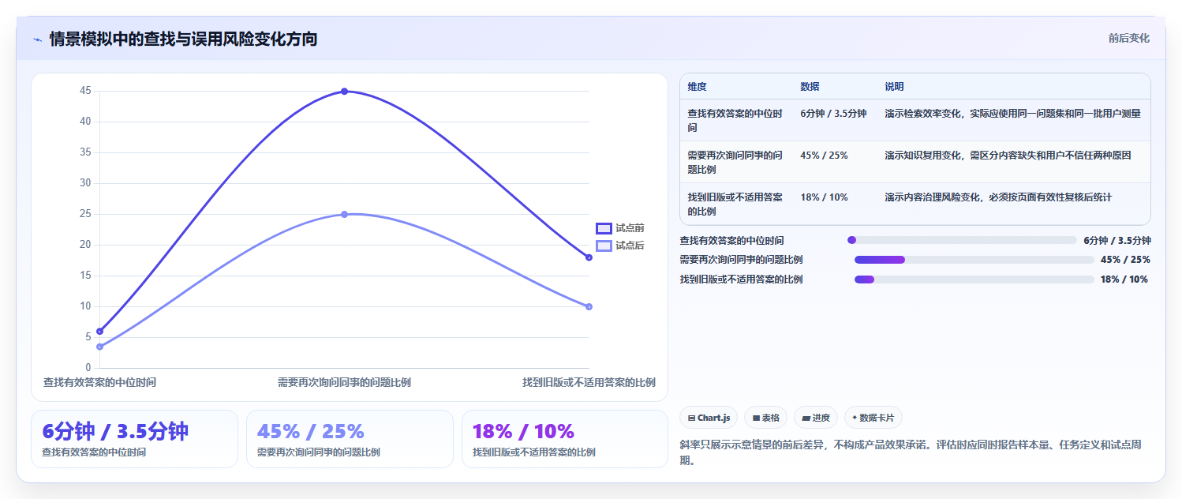The width and height of the screenshot is (1182, 499).
Task: Click the header icon beside the title
Action: click(x=37, y=39)
